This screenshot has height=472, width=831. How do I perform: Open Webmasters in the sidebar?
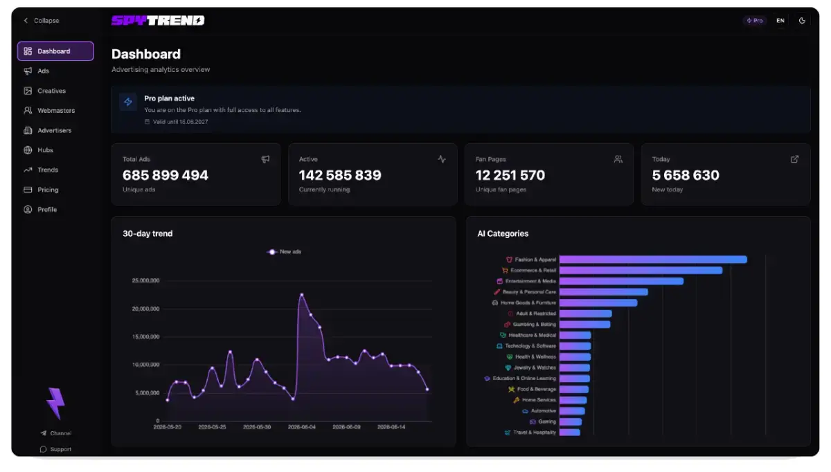55,111
